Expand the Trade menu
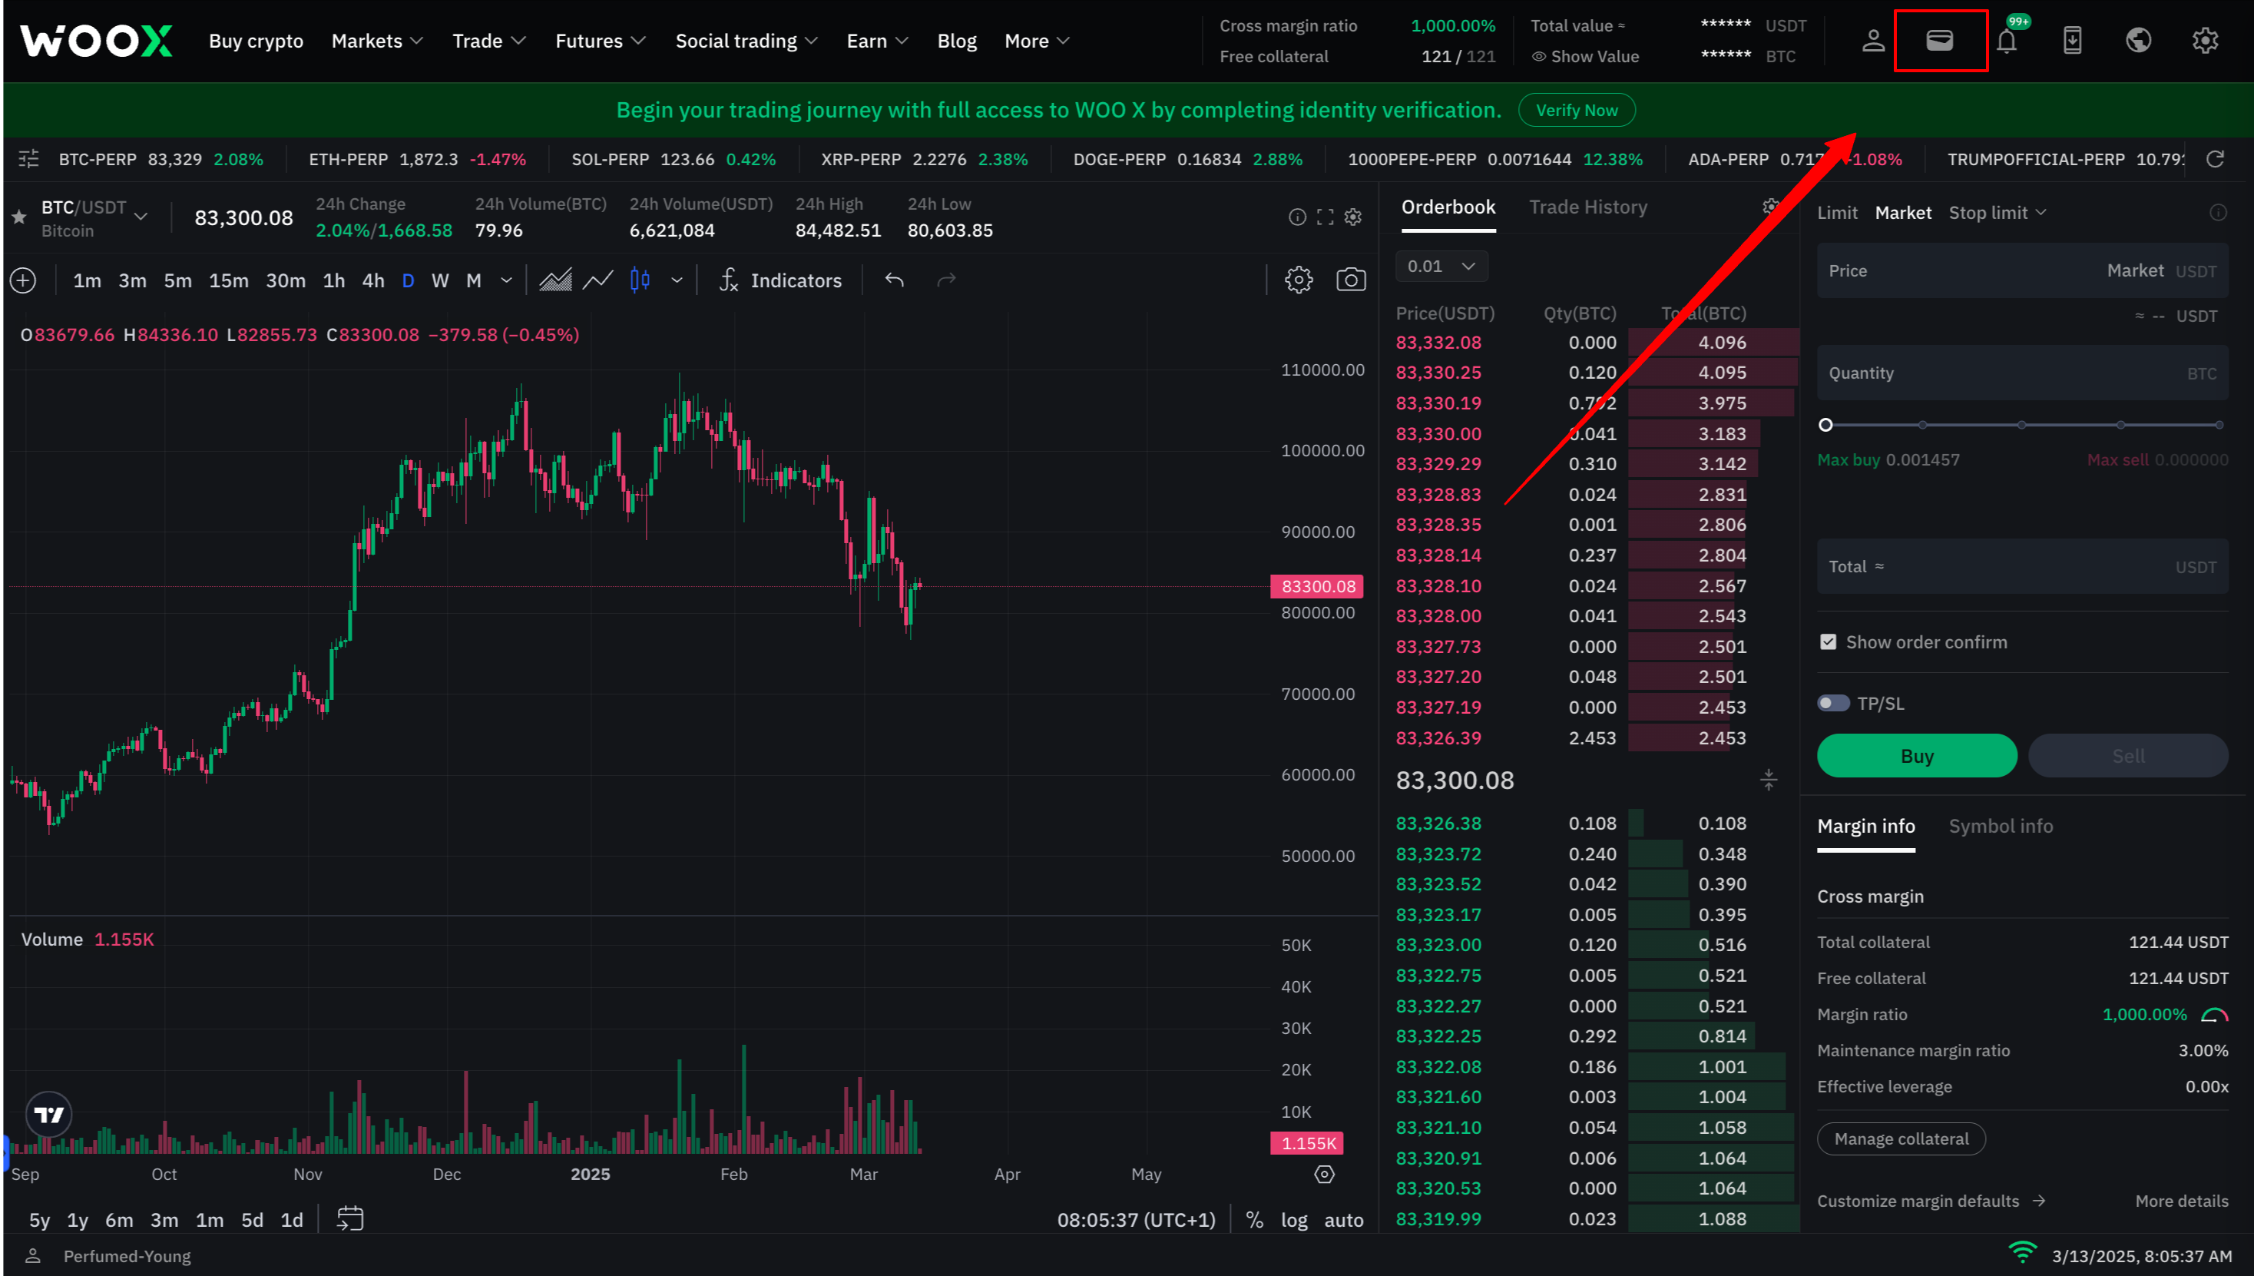The width and height of the screenshot is (2254, 1276). click(489, 40)
